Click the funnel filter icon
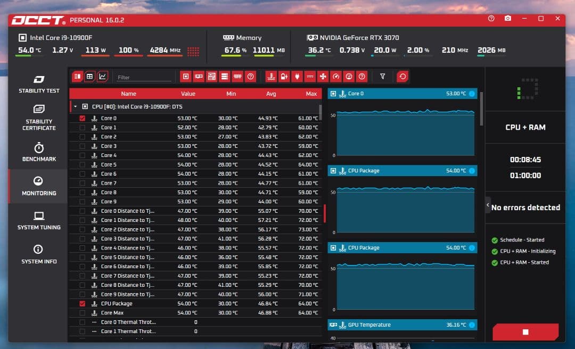This screenshot has width=575, height=349. tap(382, 77)
